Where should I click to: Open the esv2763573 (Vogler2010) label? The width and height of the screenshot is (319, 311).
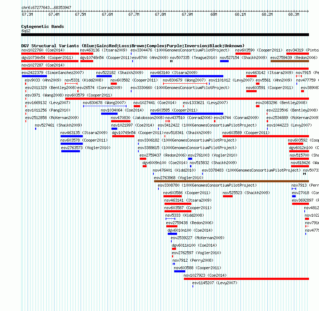(x=86, y=148)
